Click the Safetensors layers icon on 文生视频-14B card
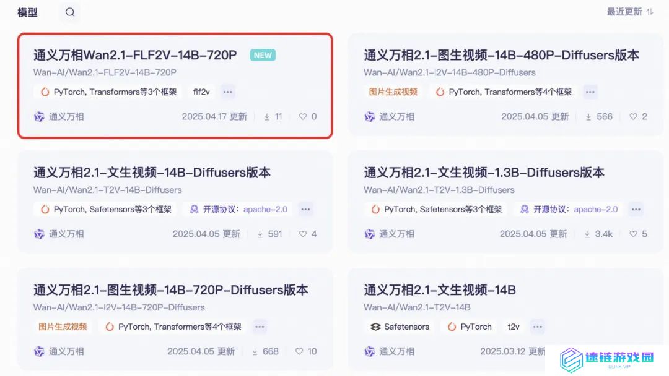This screenshot has width=669, height=376. point(375,327)
